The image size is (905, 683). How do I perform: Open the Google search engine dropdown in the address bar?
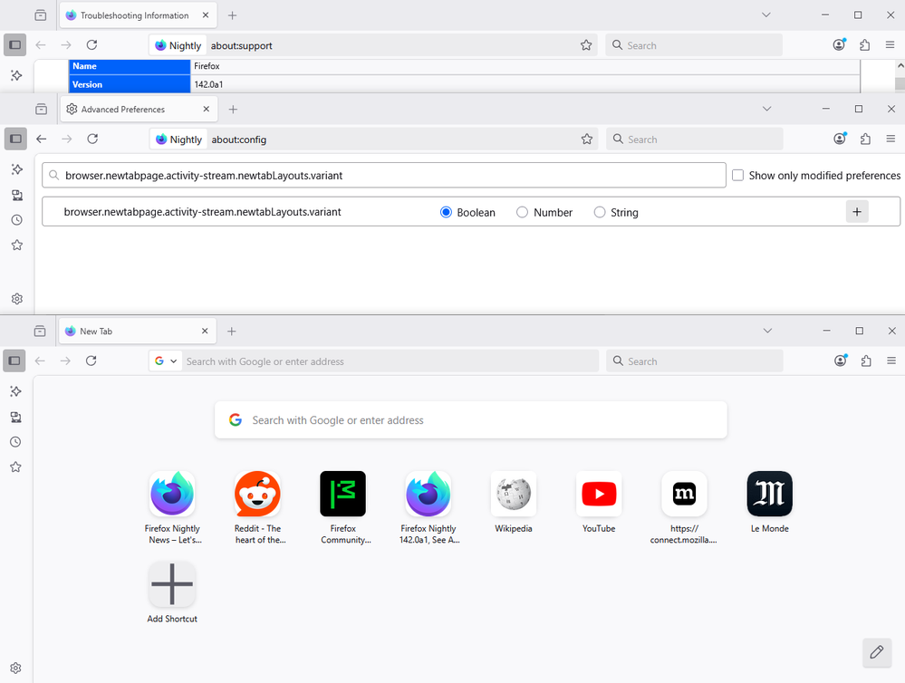click(x=165, y=361)
